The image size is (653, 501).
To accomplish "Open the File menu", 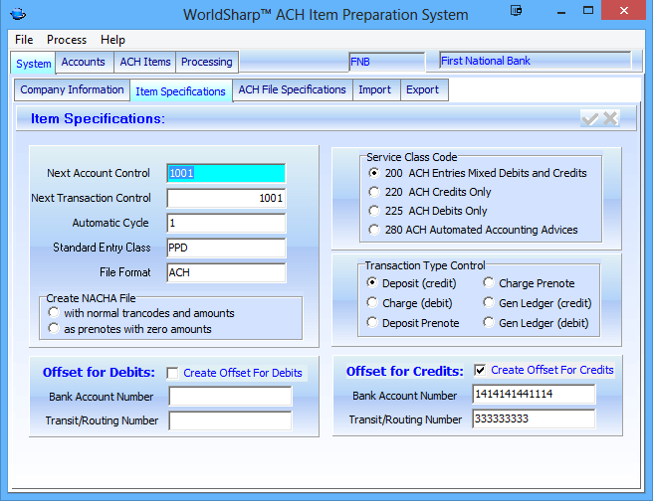I will [x=24, y=40].
